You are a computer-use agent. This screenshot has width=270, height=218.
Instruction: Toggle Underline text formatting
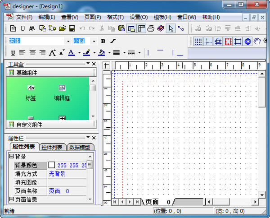tap(13, 53)
